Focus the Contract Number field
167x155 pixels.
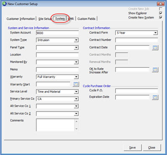136,40
